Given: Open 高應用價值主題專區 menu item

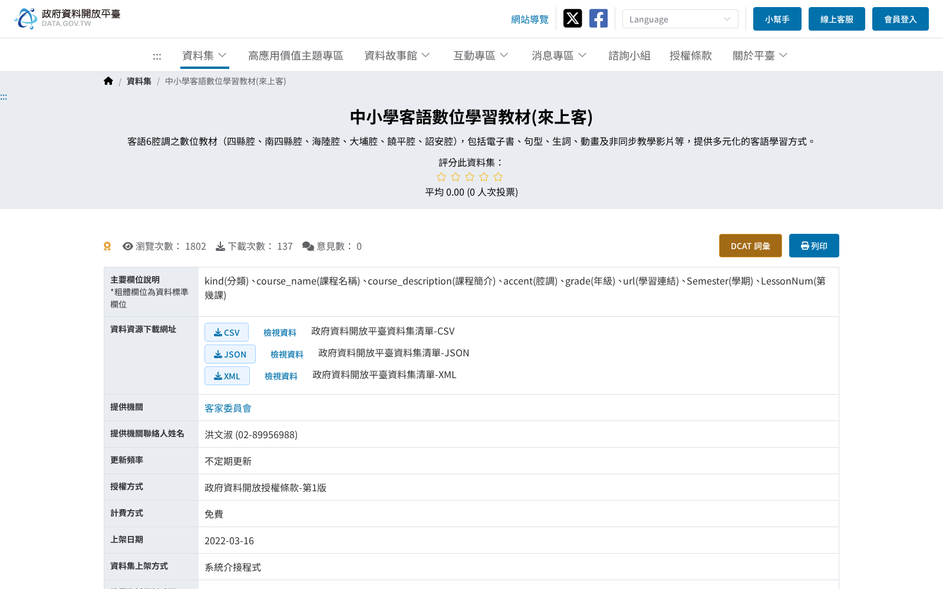Looking at the screenshot, I should (x=296, y=55).
